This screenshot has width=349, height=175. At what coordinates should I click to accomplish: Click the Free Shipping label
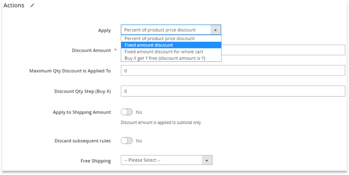pos(96,161)
